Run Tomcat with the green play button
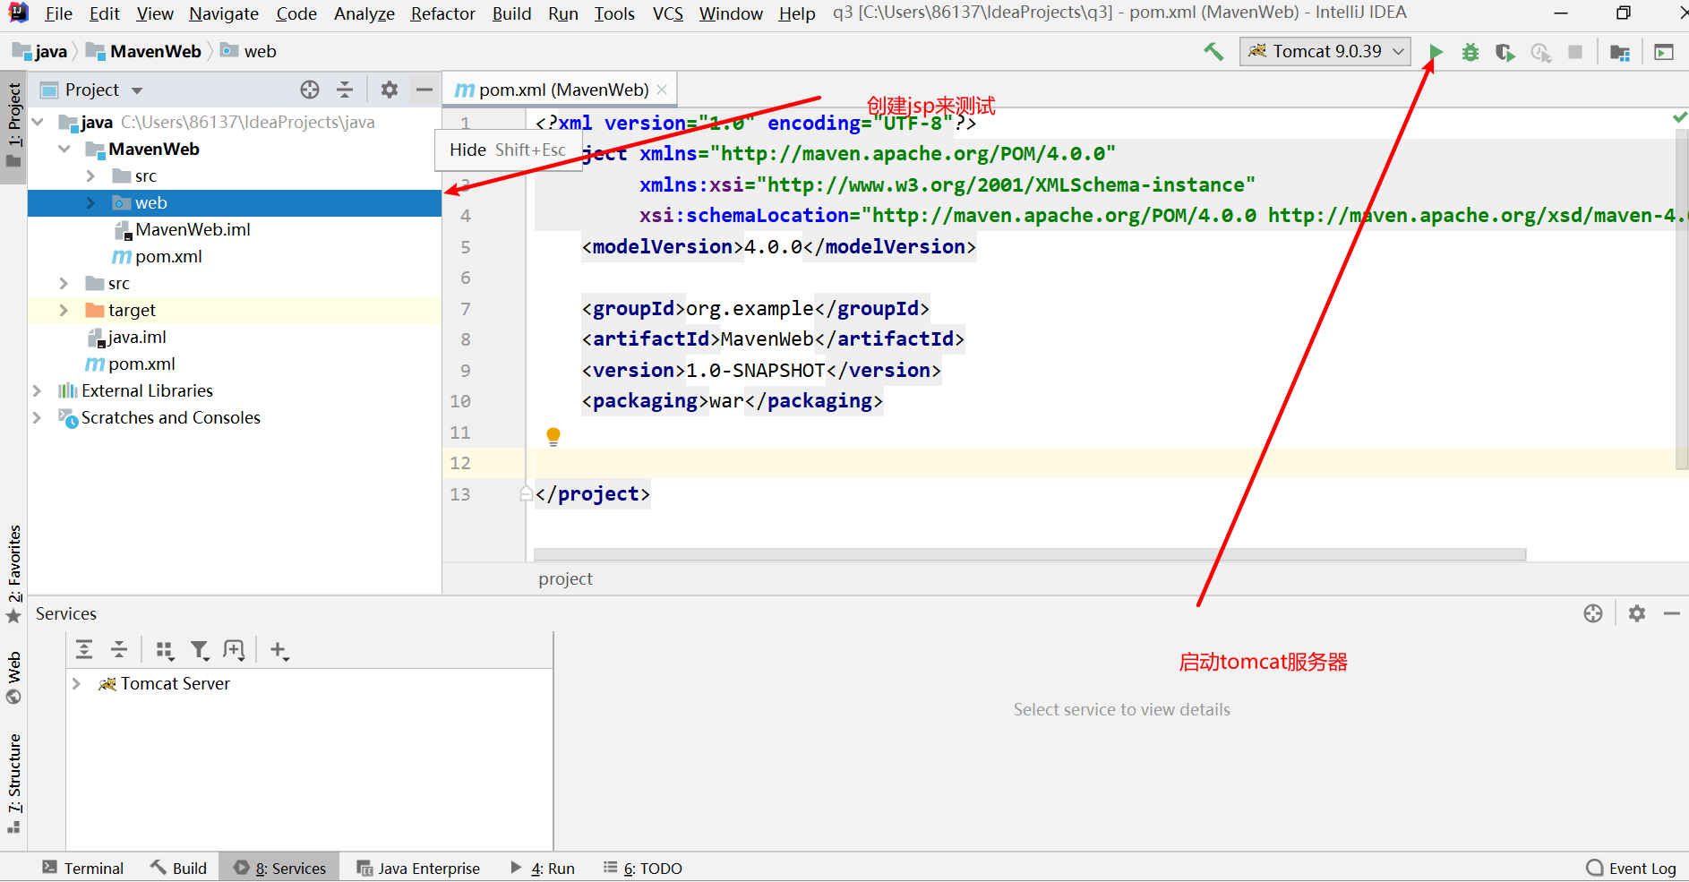 tap(1436, 52)
